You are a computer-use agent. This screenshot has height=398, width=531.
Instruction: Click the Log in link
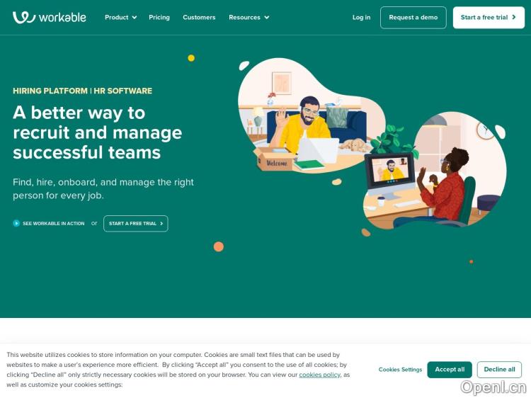361,17
